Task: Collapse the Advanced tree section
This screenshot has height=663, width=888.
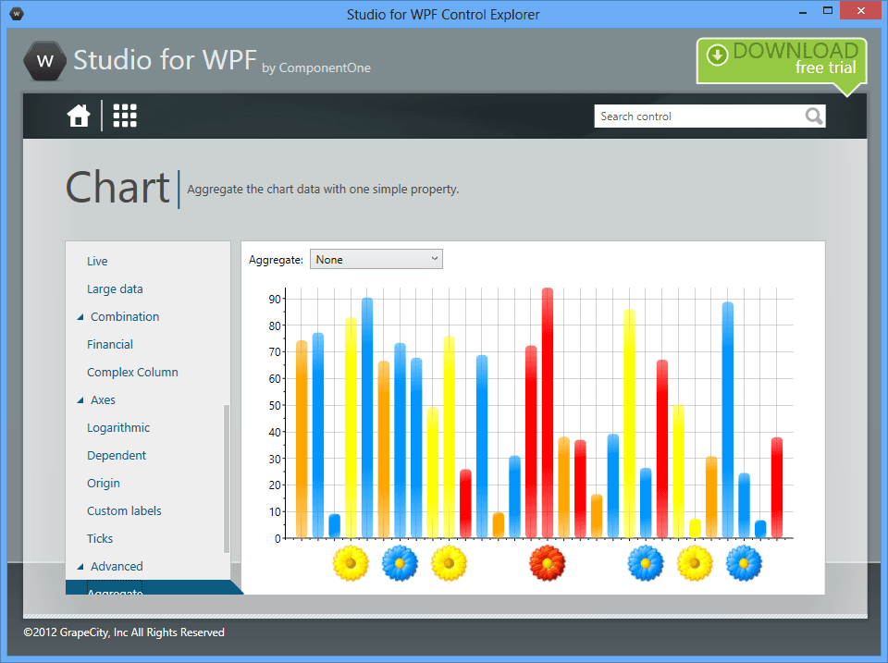Action: coord(80,567)
